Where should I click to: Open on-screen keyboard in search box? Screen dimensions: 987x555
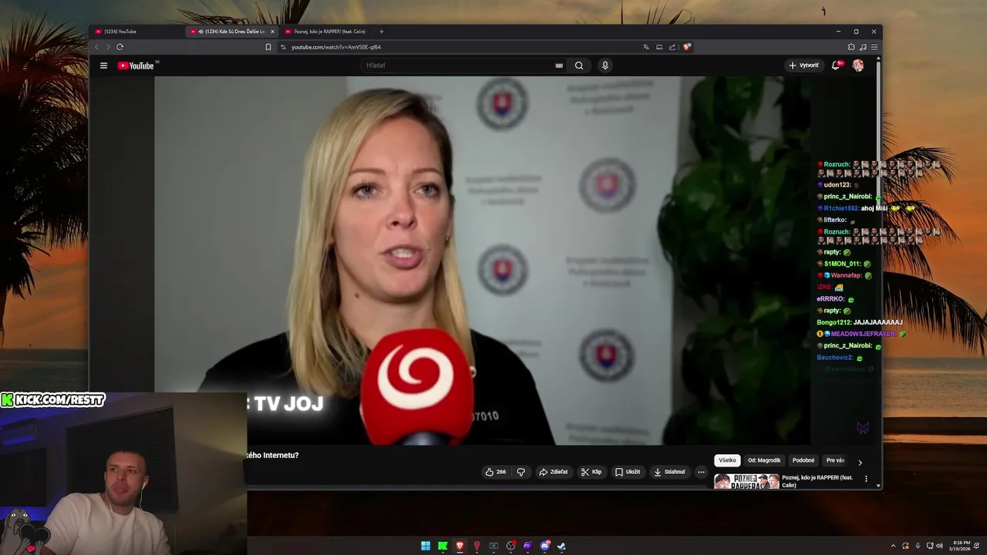coord(559,66)
